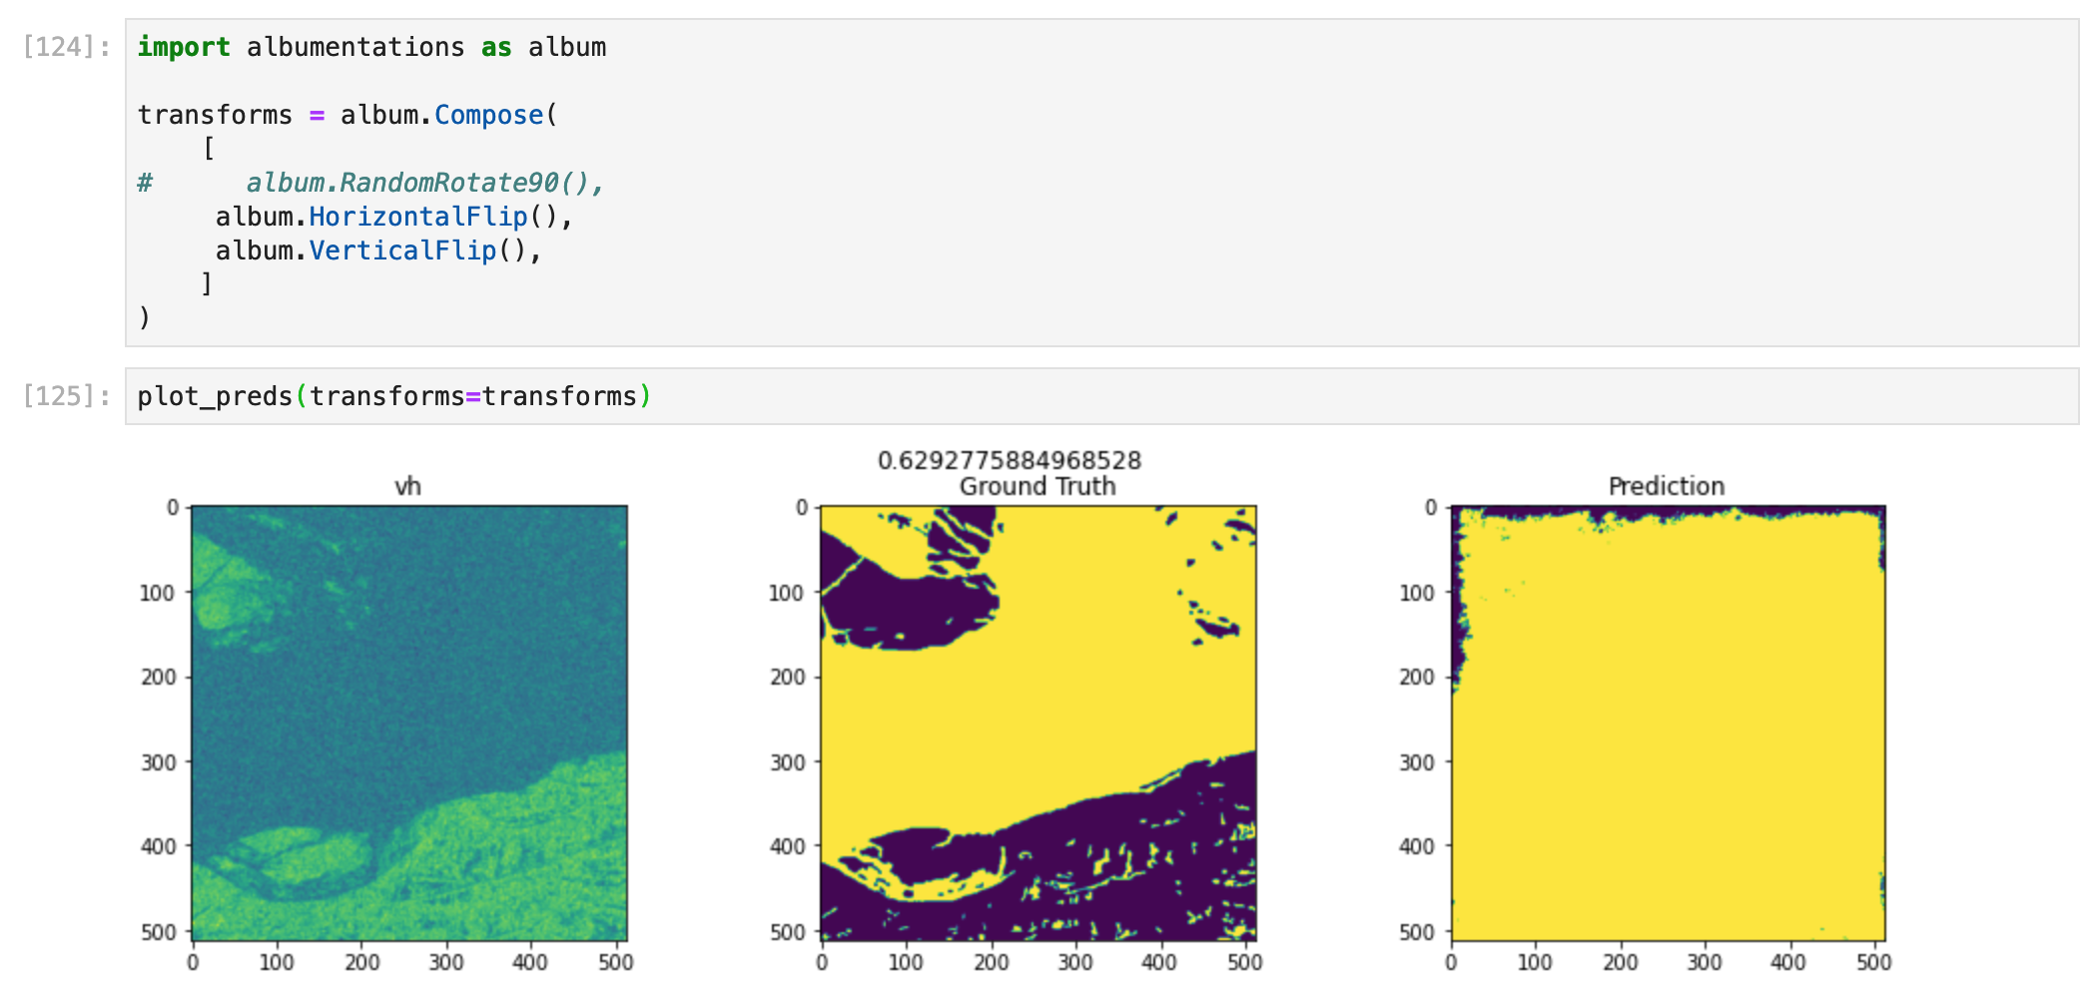Image resolution: width=2095 pixels, height=994 pixels.
Task: Click the cell 124 code editor area
Action: click(1101, 183)
